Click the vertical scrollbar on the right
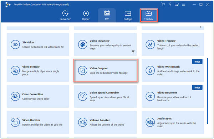 click(x=208, y=91)
